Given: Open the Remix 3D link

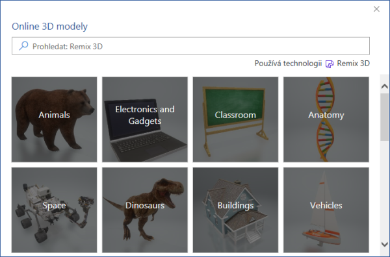Looking at the screenshot, I should 353,64.
